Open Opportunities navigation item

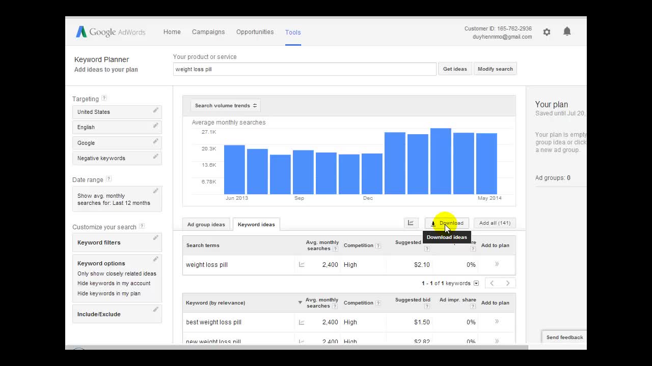click(255, 32)
